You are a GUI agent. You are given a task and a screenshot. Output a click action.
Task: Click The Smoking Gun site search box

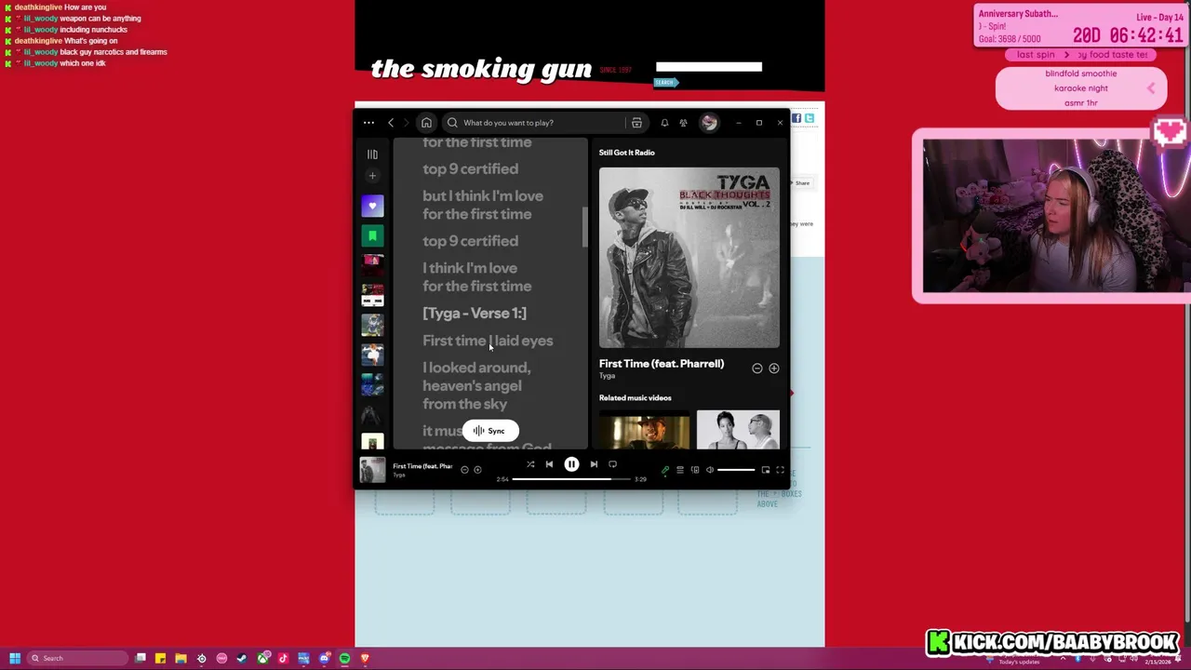click(709, 66)
